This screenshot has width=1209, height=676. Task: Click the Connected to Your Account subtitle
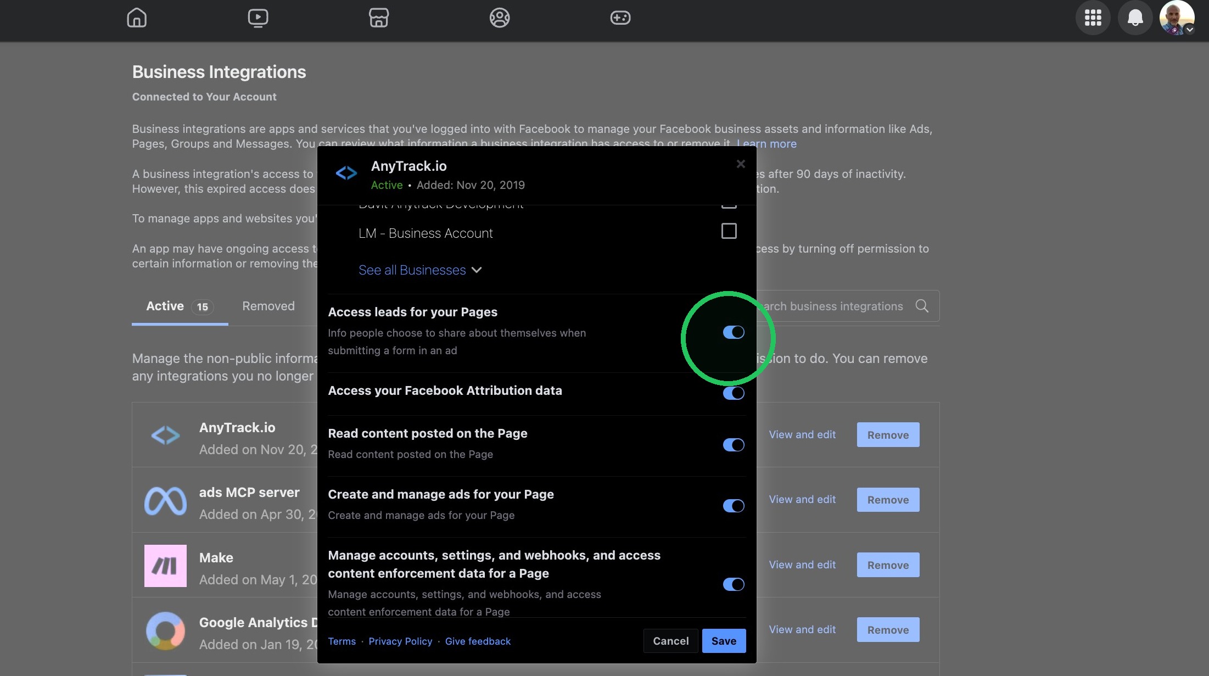pyautogui.click(x=204, y=97)
